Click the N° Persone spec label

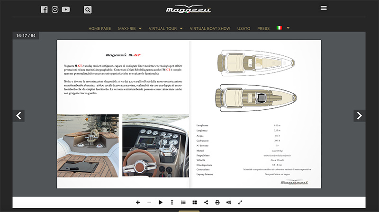[x=202, y=146]
